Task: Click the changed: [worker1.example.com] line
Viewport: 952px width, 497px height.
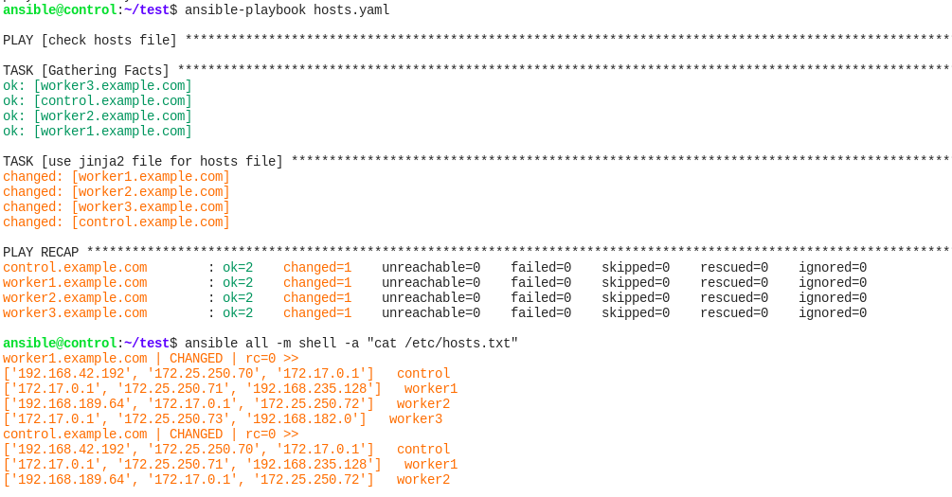Action: 116,177
